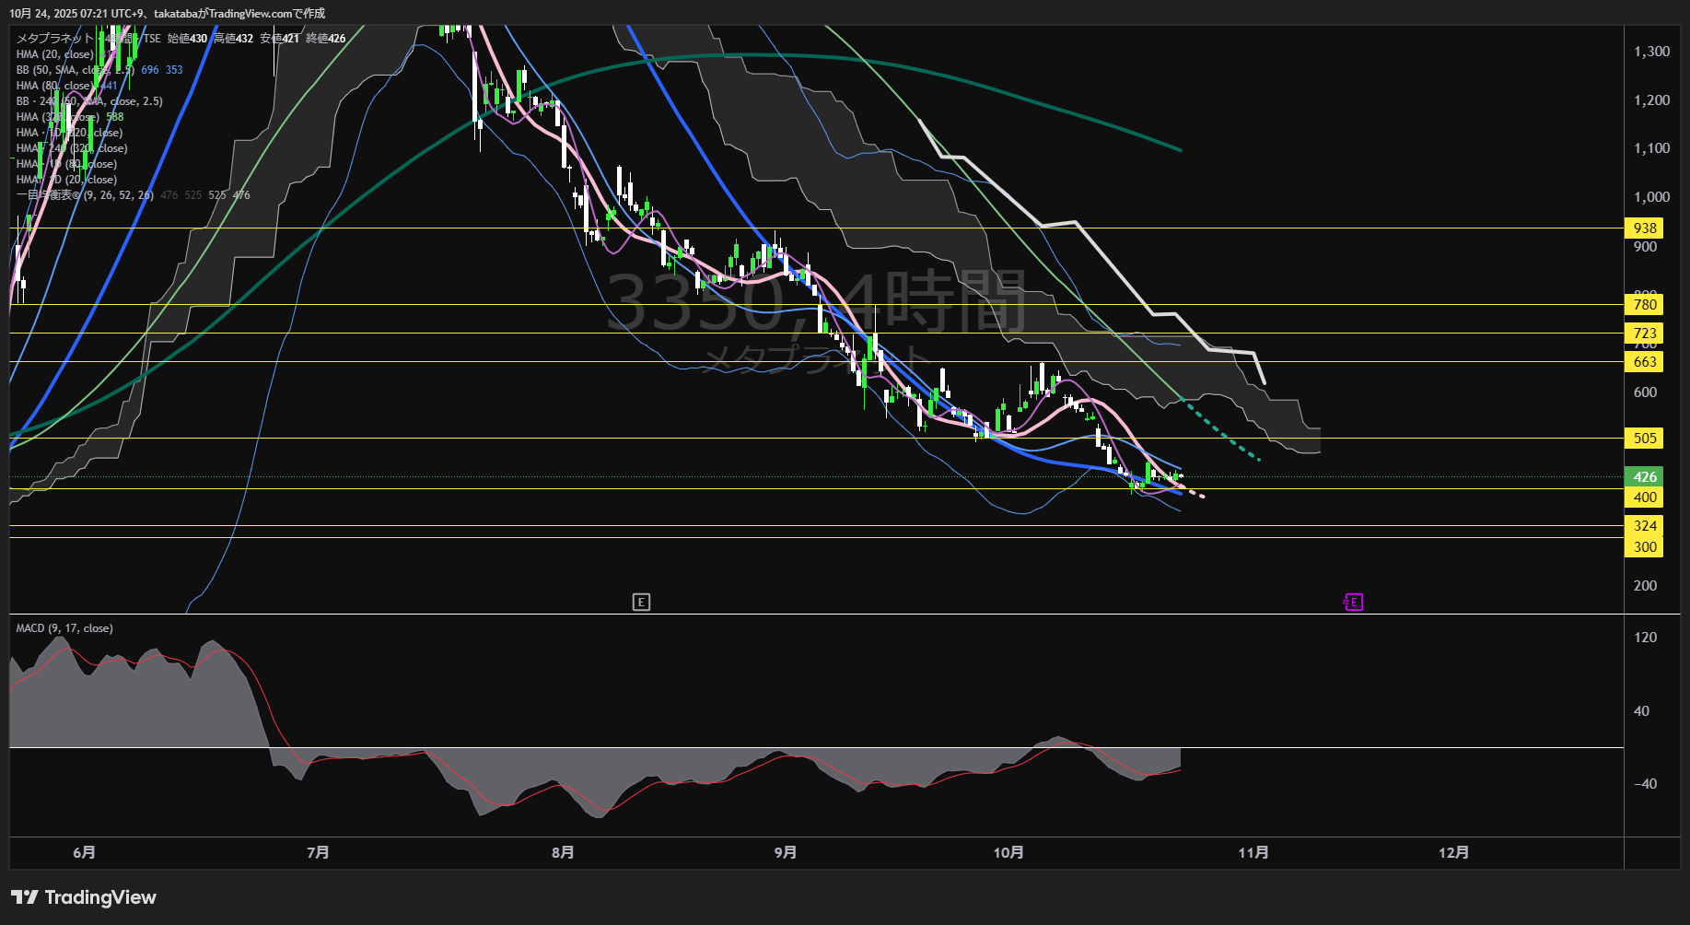Click the 10月 label on time axis
Screen dimensions: 1690x925
(x=1008, y=852)
